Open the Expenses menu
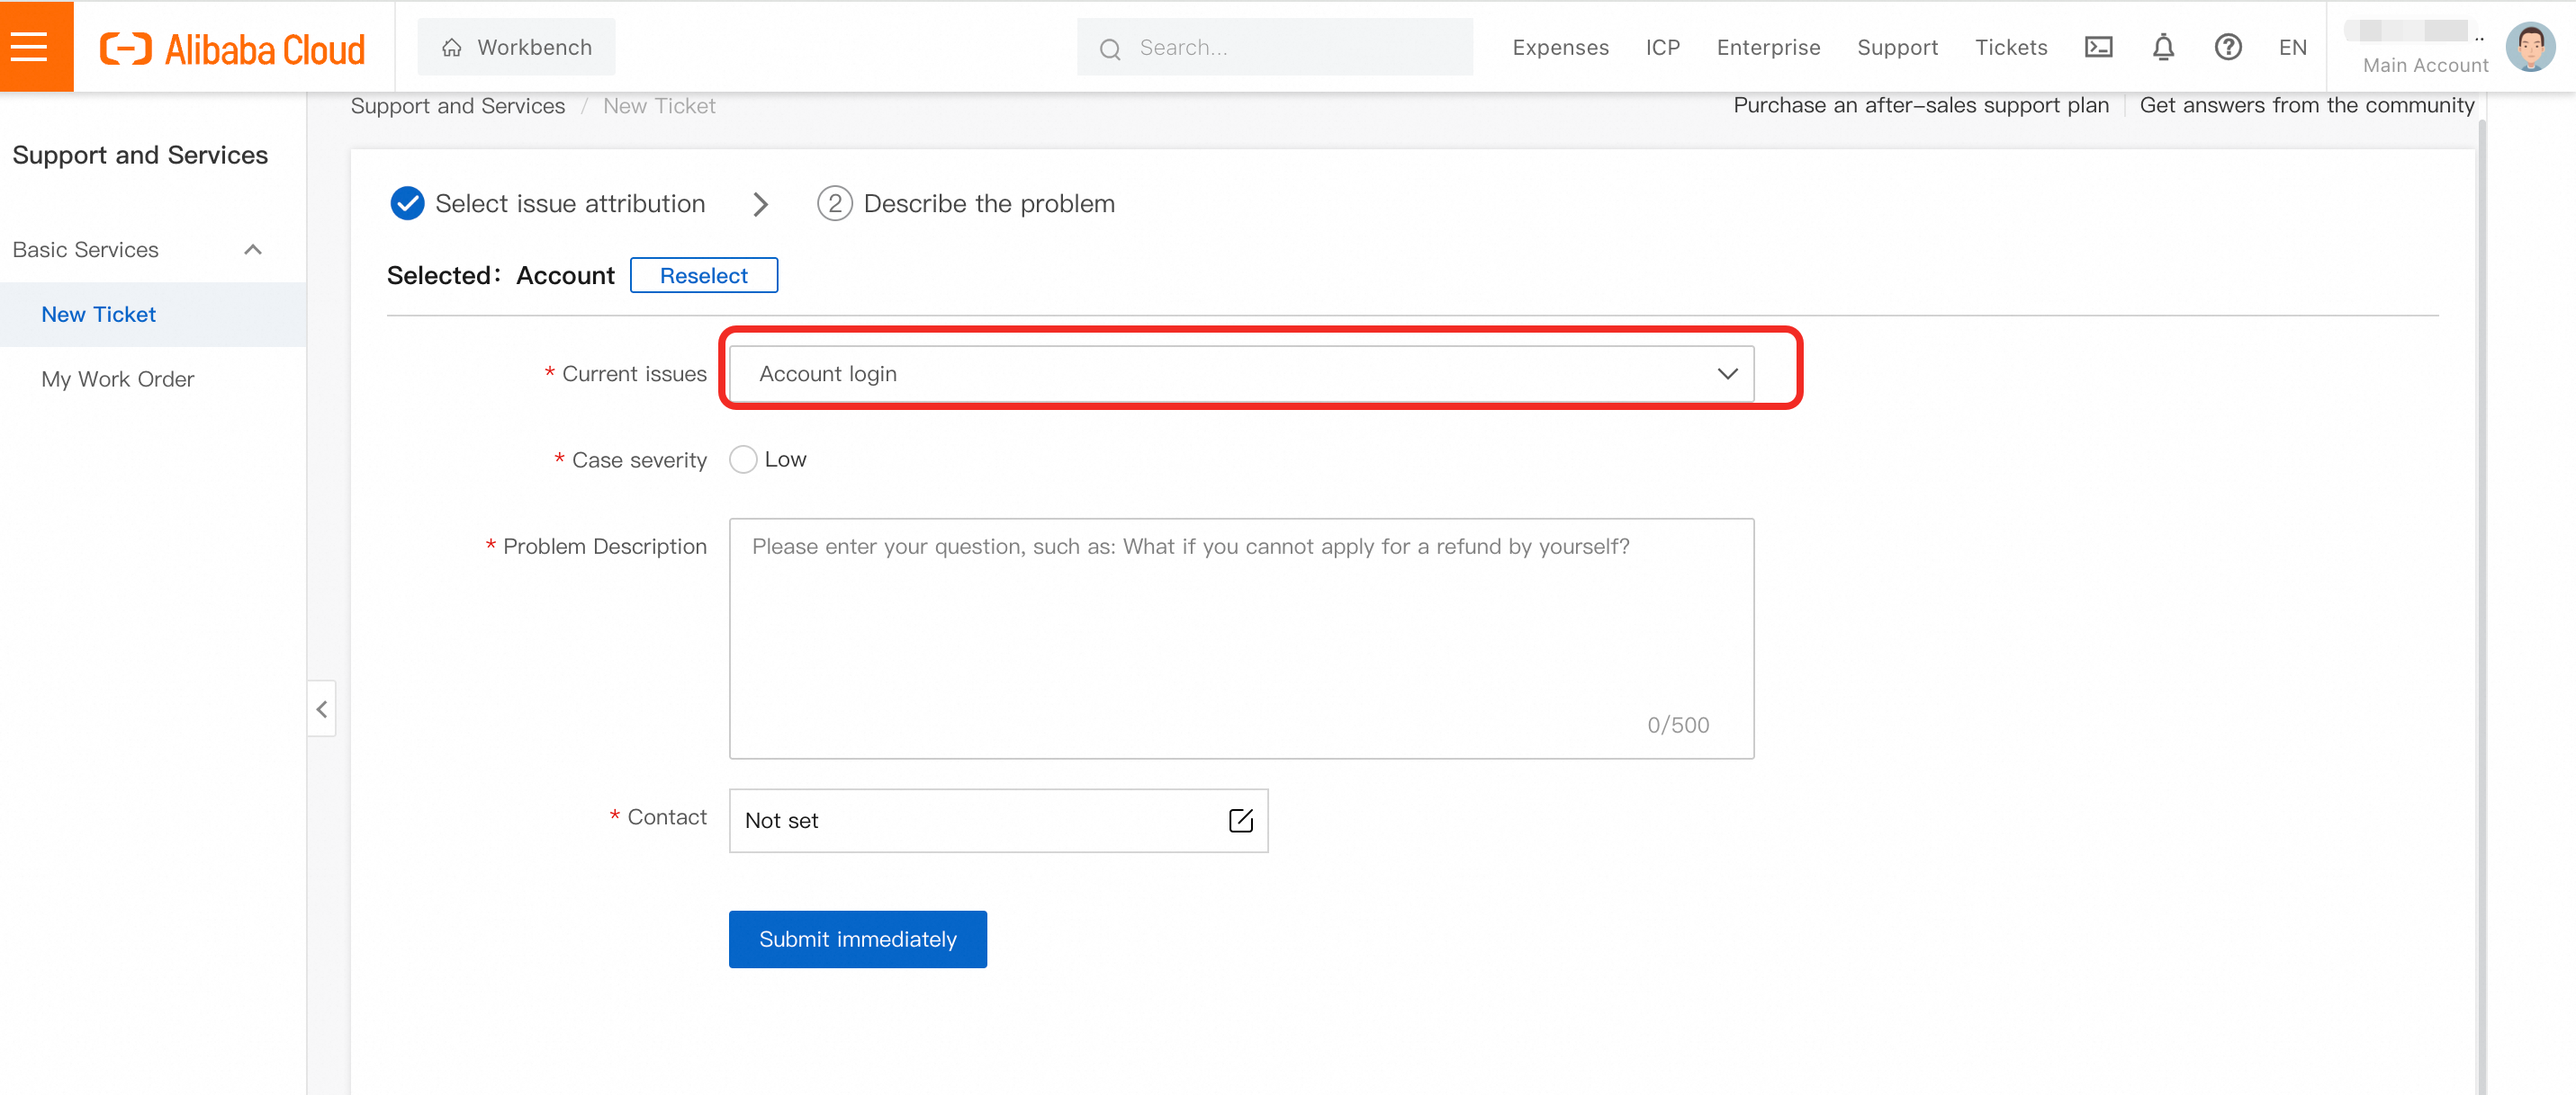Image resolution: width=2576 pixels, height=1095 pixels. coord(1560,47)
